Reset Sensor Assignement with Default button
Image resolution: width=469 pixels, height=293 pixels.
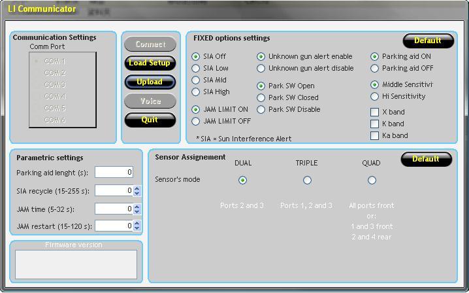point(426,160)
